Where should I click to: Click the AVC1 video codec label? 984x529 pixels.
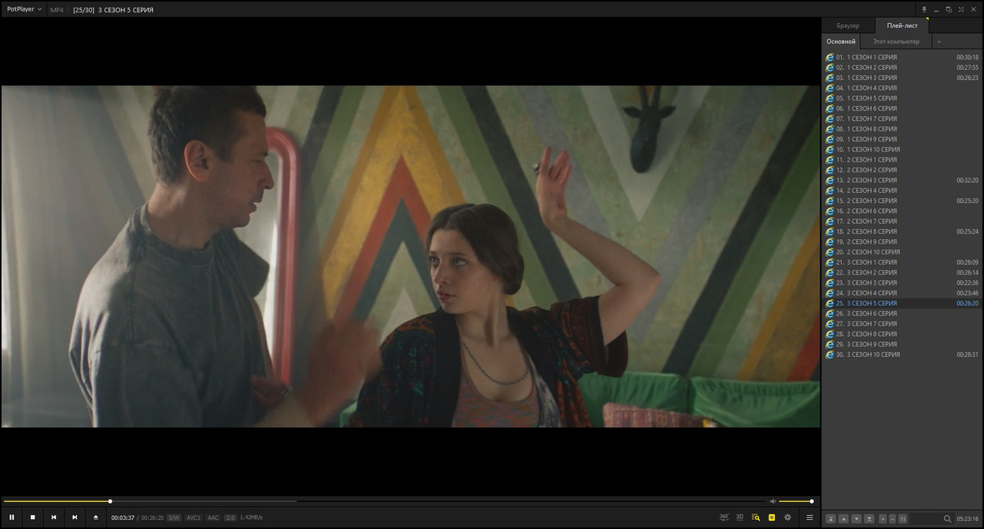[194, 517]
